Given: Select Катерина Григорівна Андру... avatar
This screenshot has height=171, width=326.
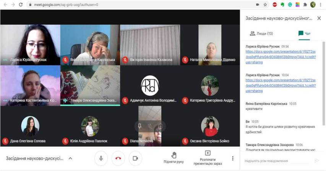Looking at the screenshot, I should point(210,86).
